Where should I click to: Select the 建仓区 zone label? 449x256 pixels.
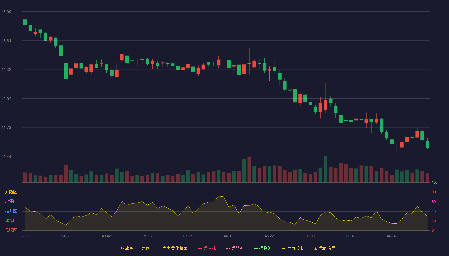pos(11,221)
